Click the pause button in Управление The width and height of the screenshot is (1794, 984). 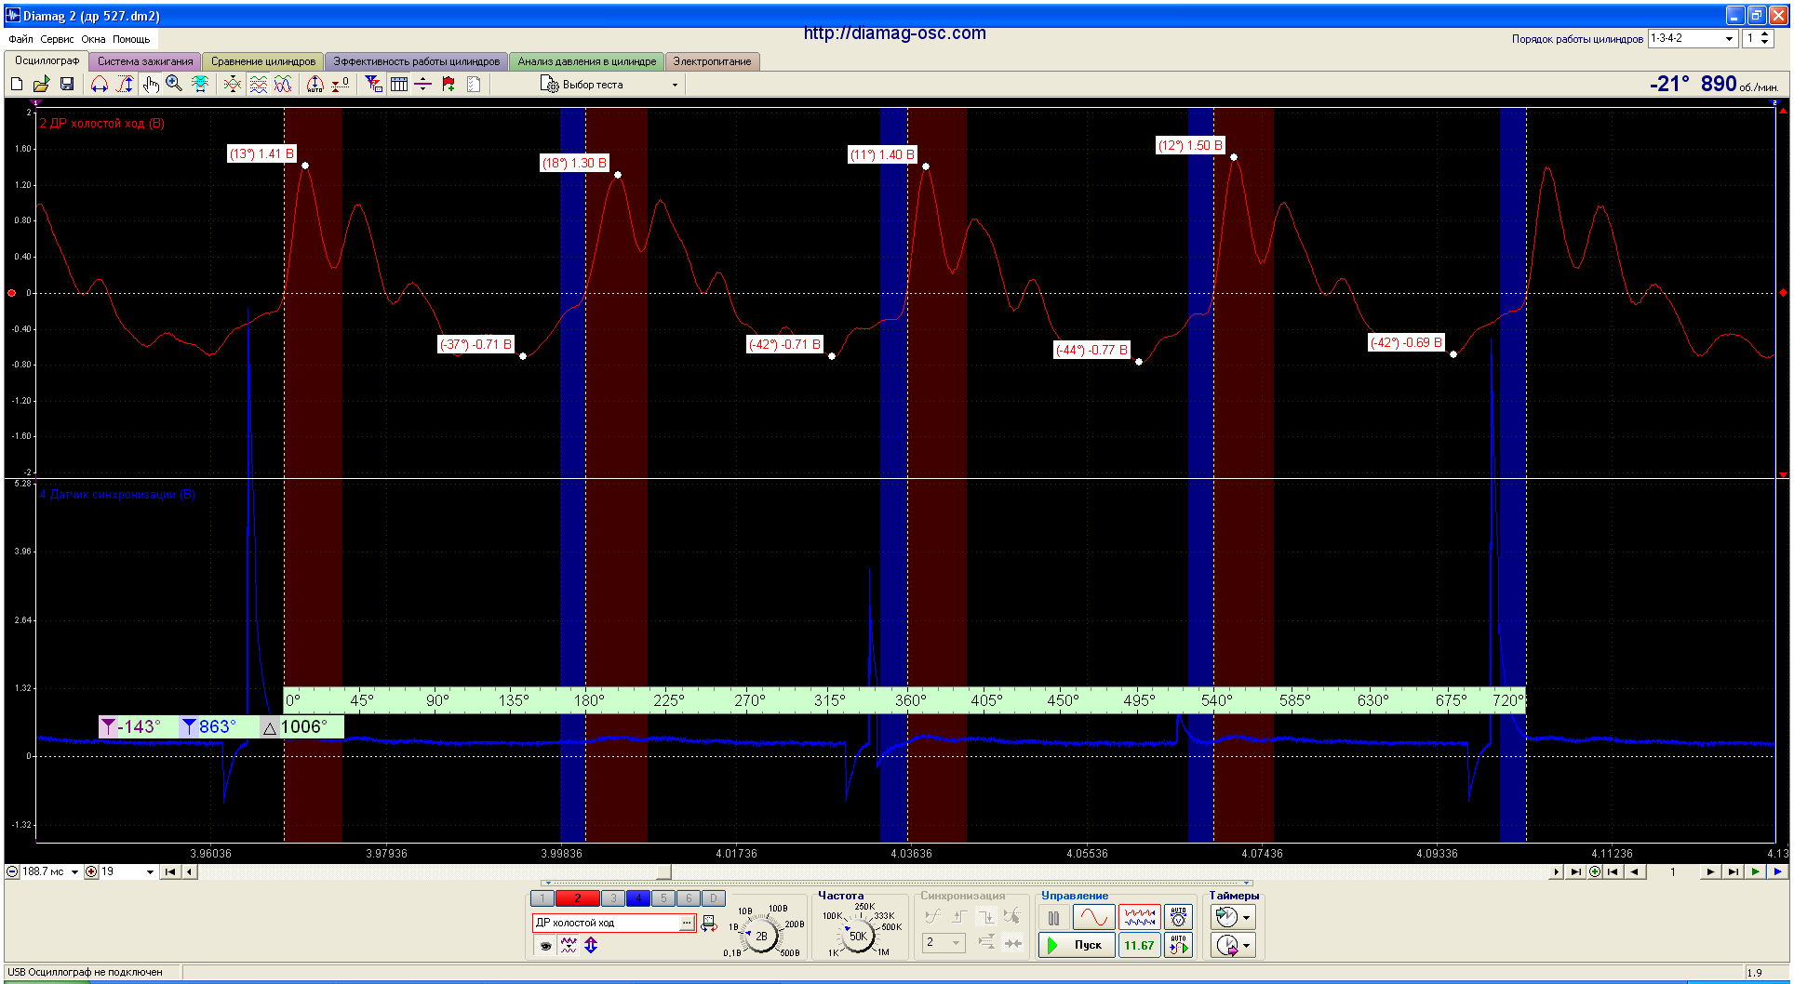click(1053, 918)
